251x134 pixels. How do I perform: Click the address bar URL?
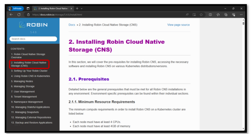pyautogui.click(x=57, y=15)
